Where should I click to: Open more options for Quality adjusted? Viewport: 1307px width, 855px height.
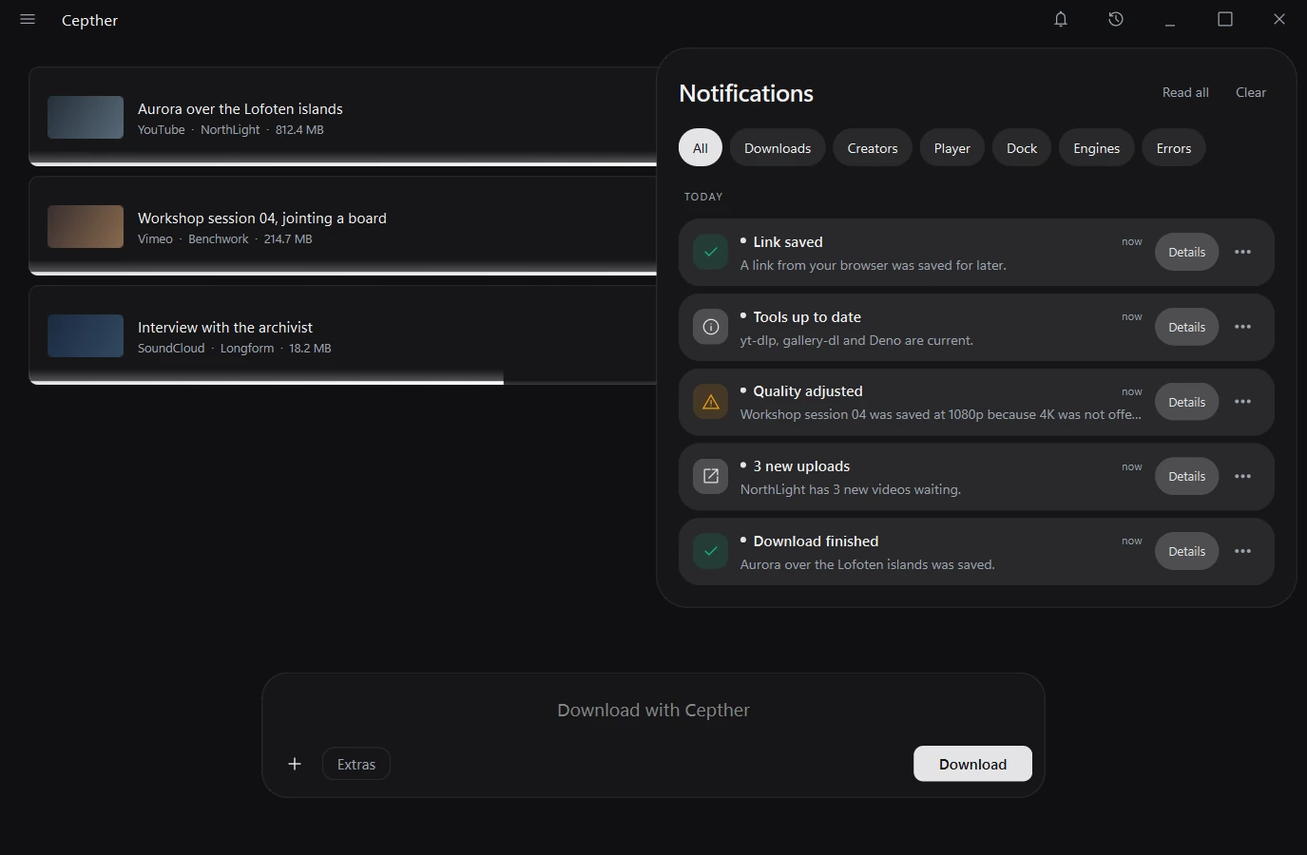pyautogui.click(x=1242, y=402)
